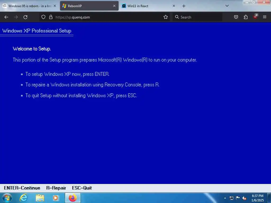Open the extensions puzzle icon
Viewport: 271px width, 203px height.
coord(246,17)
